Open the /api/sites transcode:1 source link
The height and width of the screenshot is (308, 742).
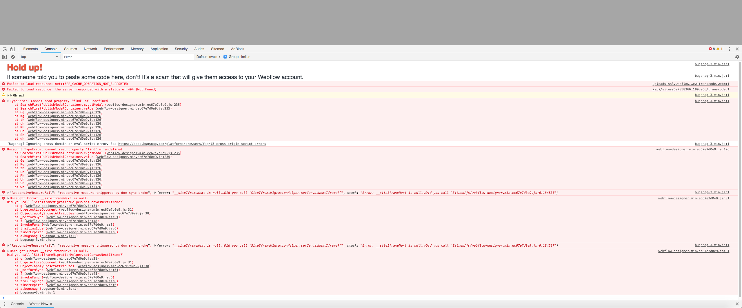(691, 89)
